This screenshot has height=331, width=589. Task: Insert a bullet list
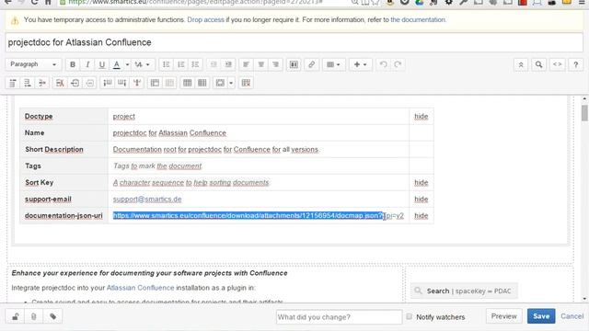(166, 64)
